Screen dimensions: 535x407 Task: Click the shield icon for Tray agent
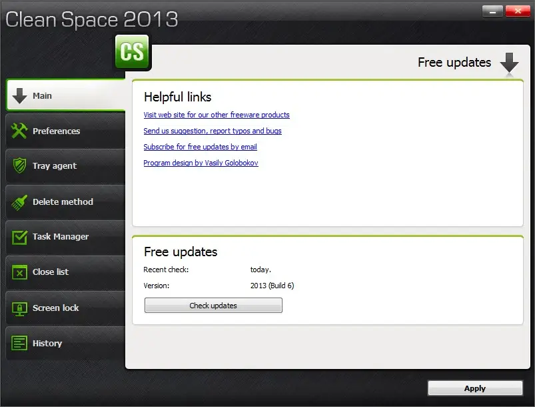click(x=19, y=165)
